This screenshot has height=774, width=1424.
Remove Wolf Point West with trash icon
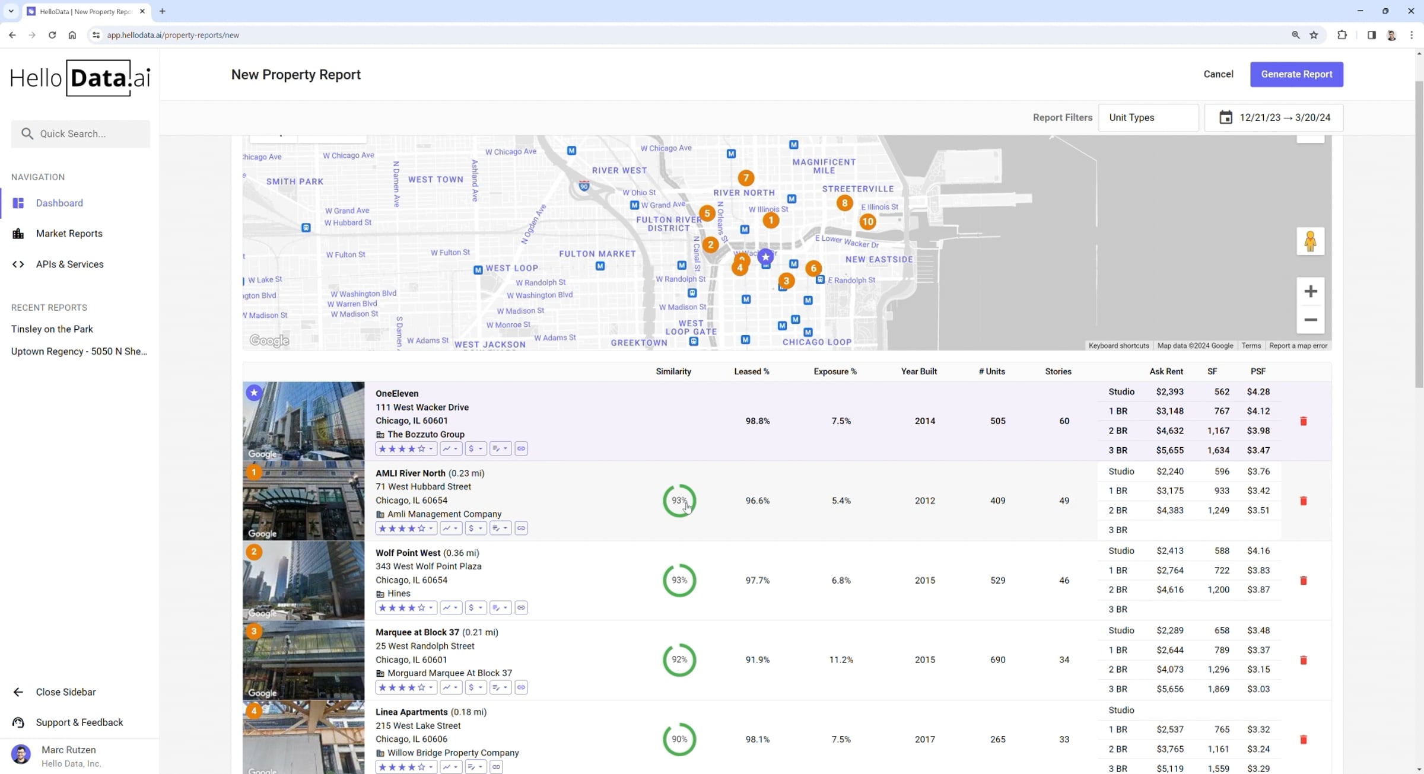point(1303,581)
